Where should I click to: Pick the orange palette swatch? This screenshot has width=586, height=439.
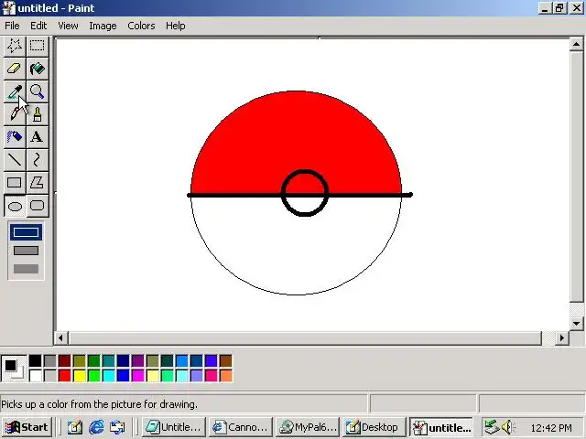pos(226,376)
